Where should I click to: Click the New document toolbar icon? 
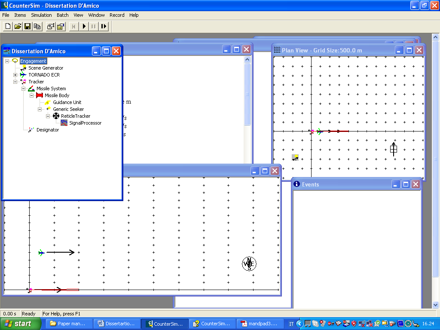coord(8,26)
